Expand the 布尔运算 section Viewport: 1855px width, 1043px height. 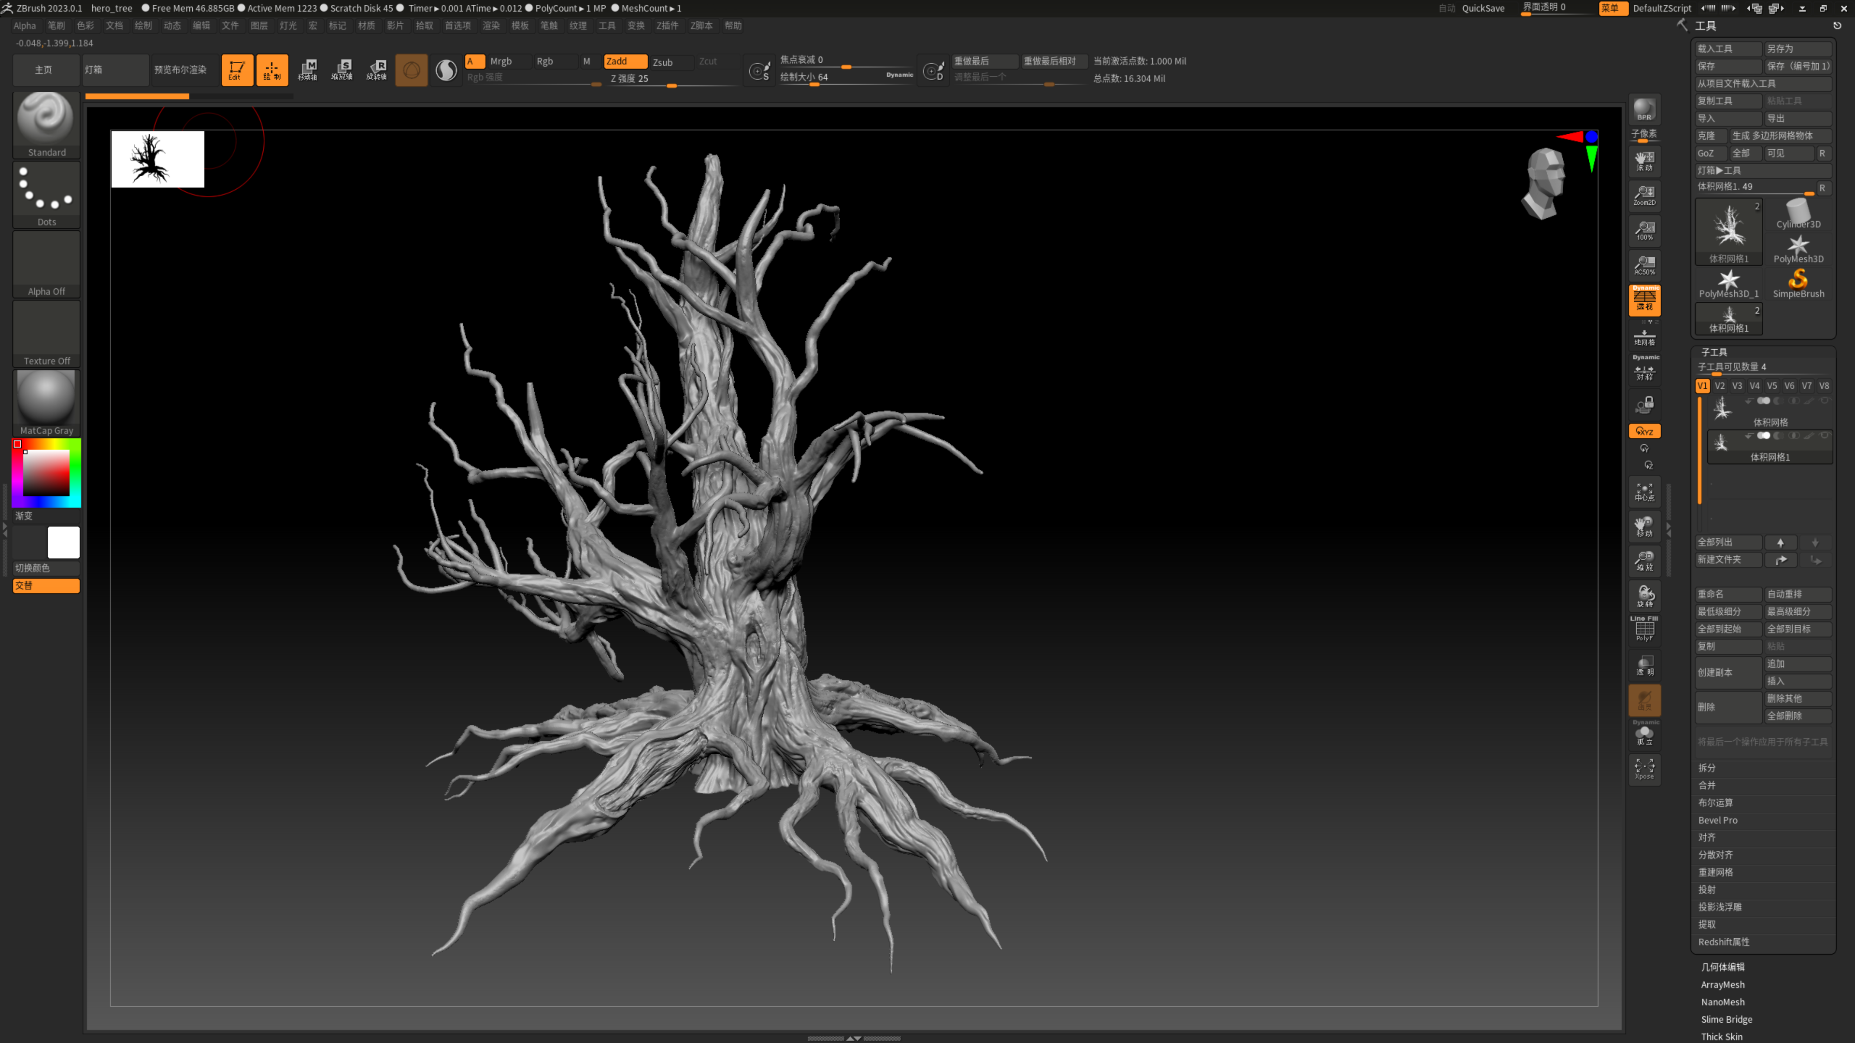click(x=1715, y=803)
